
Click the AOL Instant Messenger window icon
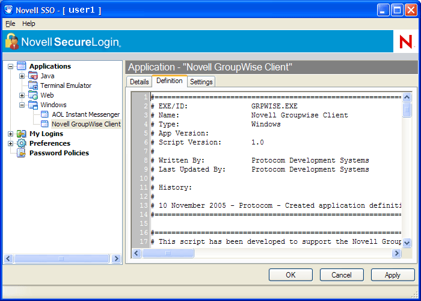(x=45, y=114)
